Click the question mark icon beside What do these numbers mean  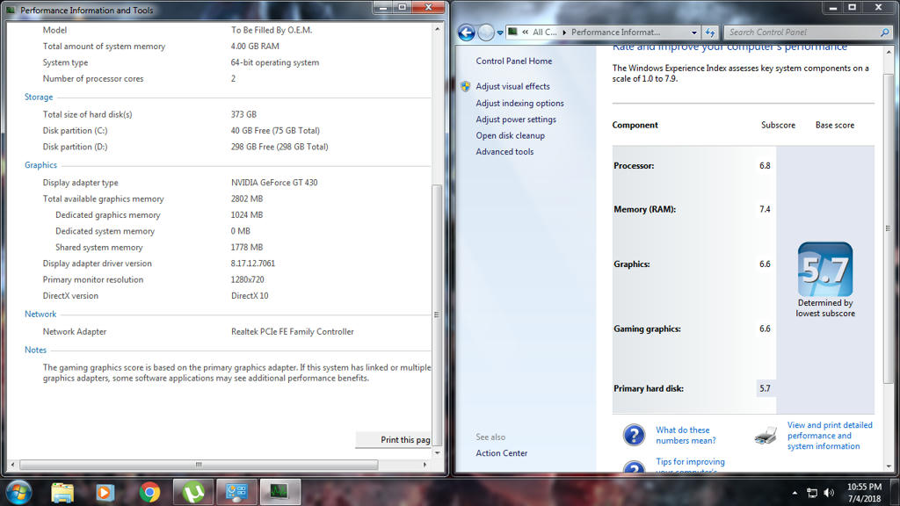[x=634, y=435]
